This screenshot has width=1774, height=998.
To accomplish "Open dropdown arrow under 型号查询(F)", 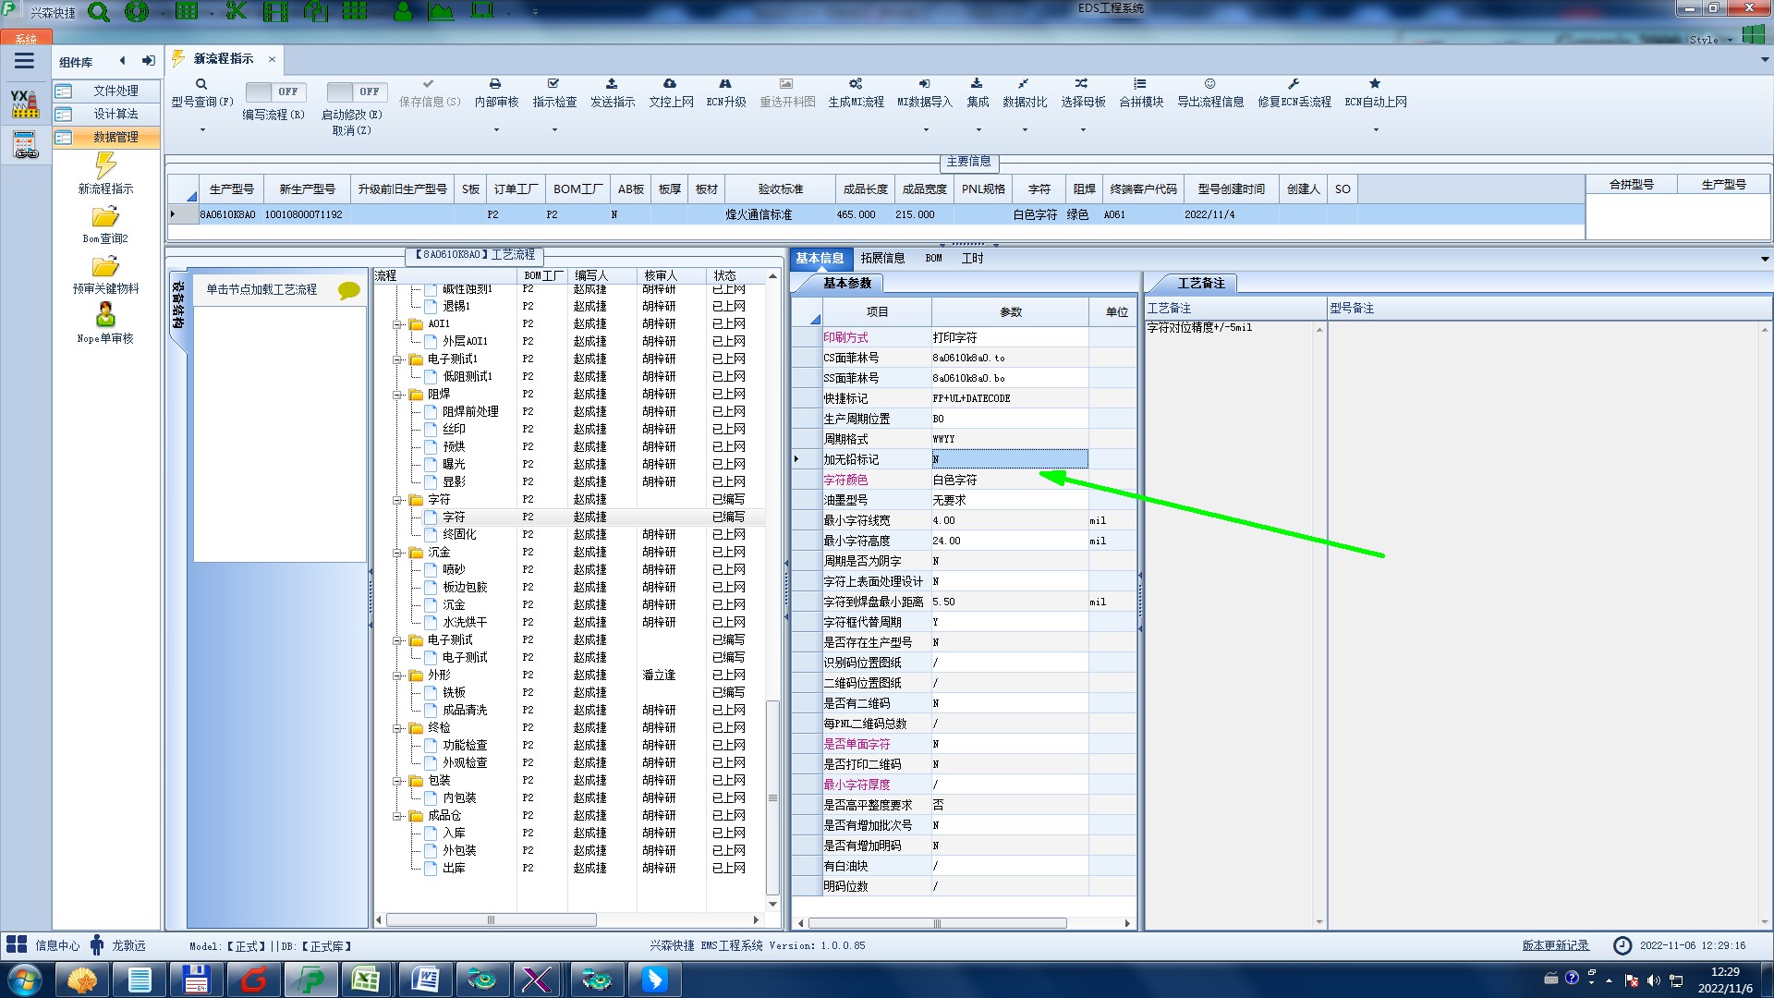I will pyautogui.click(x=202, y=130).
